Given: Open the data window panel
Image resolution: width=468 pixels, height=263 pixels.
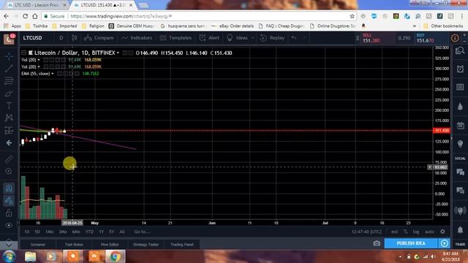Looking at the screenshot, I should (460, 87).
